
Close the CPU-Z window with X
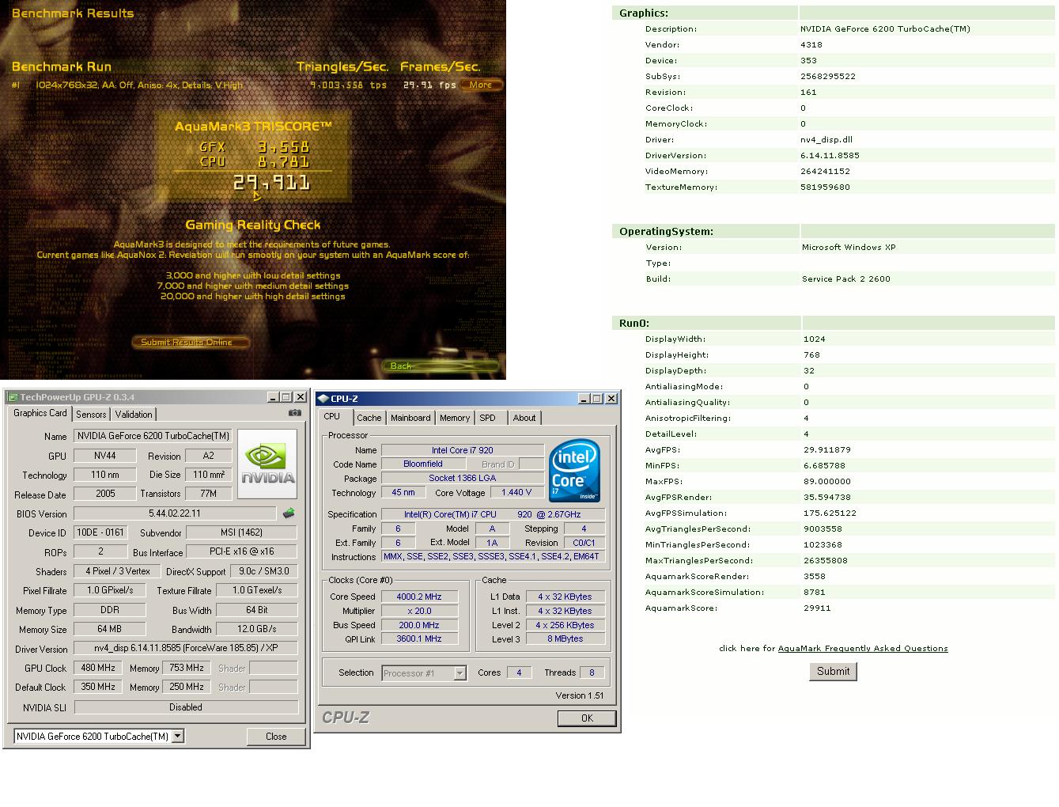tap(611, 399)
